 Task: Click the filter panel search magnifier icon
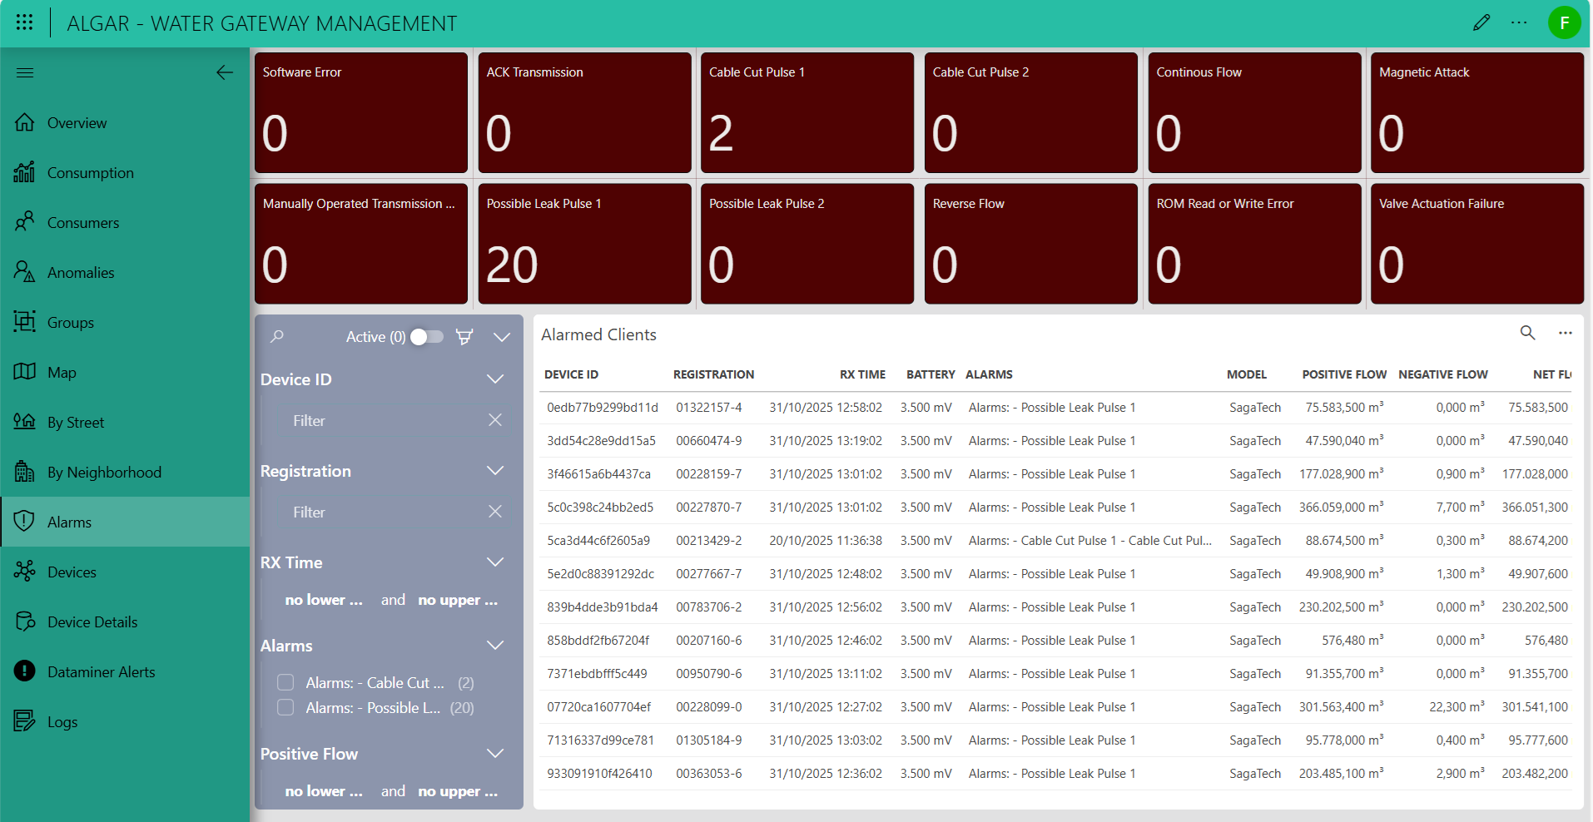point(277,337)
